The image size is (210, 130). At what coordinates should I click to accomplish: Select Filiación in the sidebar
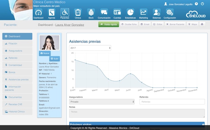click(x=17, y=44)
